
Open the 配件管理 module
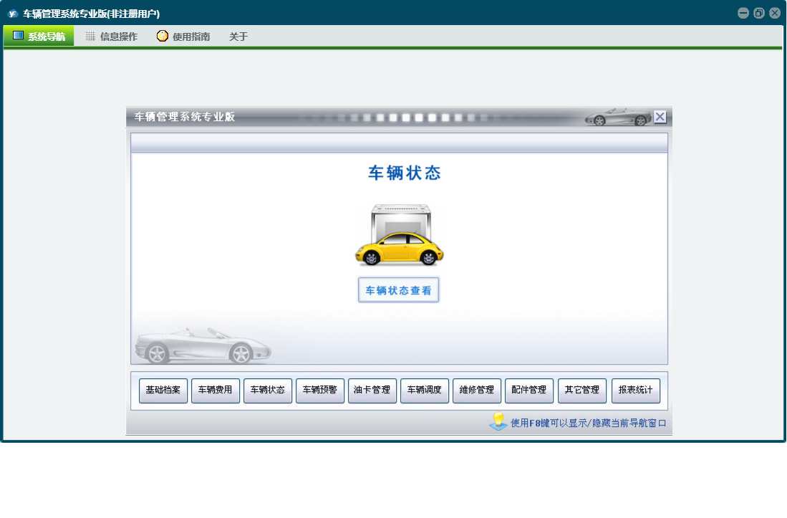point(529,390)
